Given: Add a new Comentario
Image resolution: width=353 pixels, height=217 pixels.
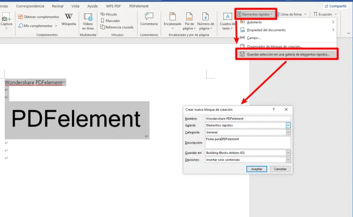Looking at the screenshot, I should tap(149, 19).
